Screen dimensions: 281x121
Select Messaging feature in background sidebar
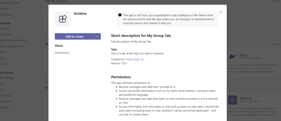(5, 101)
